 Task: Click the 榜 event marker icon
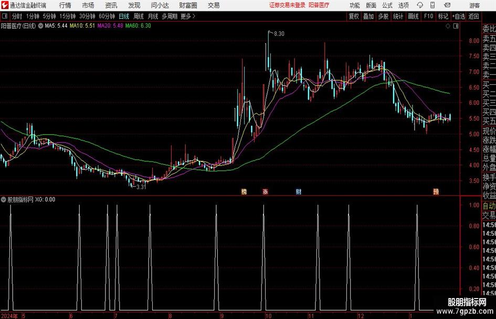244,192
